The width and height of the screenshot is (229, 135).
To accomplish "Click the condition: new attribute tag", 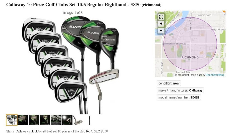I will [169, 83].
